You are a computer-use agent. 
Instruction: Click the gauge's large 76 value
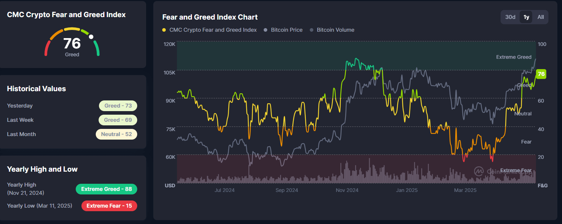pyautogui.click(x=72, y=43)
